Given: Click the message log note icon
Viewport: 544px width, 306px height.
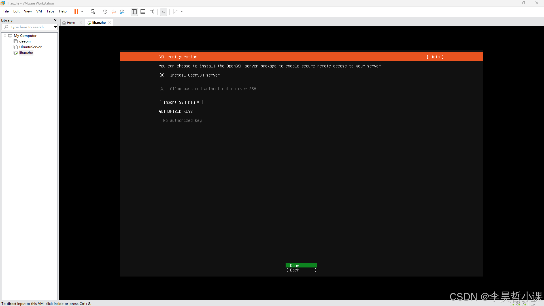Looking at the screenshot, I should (x=533, y=303).
